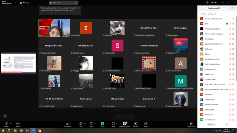
Task: Click down chevron below video gallery
Action: click(x=117, y=110)
